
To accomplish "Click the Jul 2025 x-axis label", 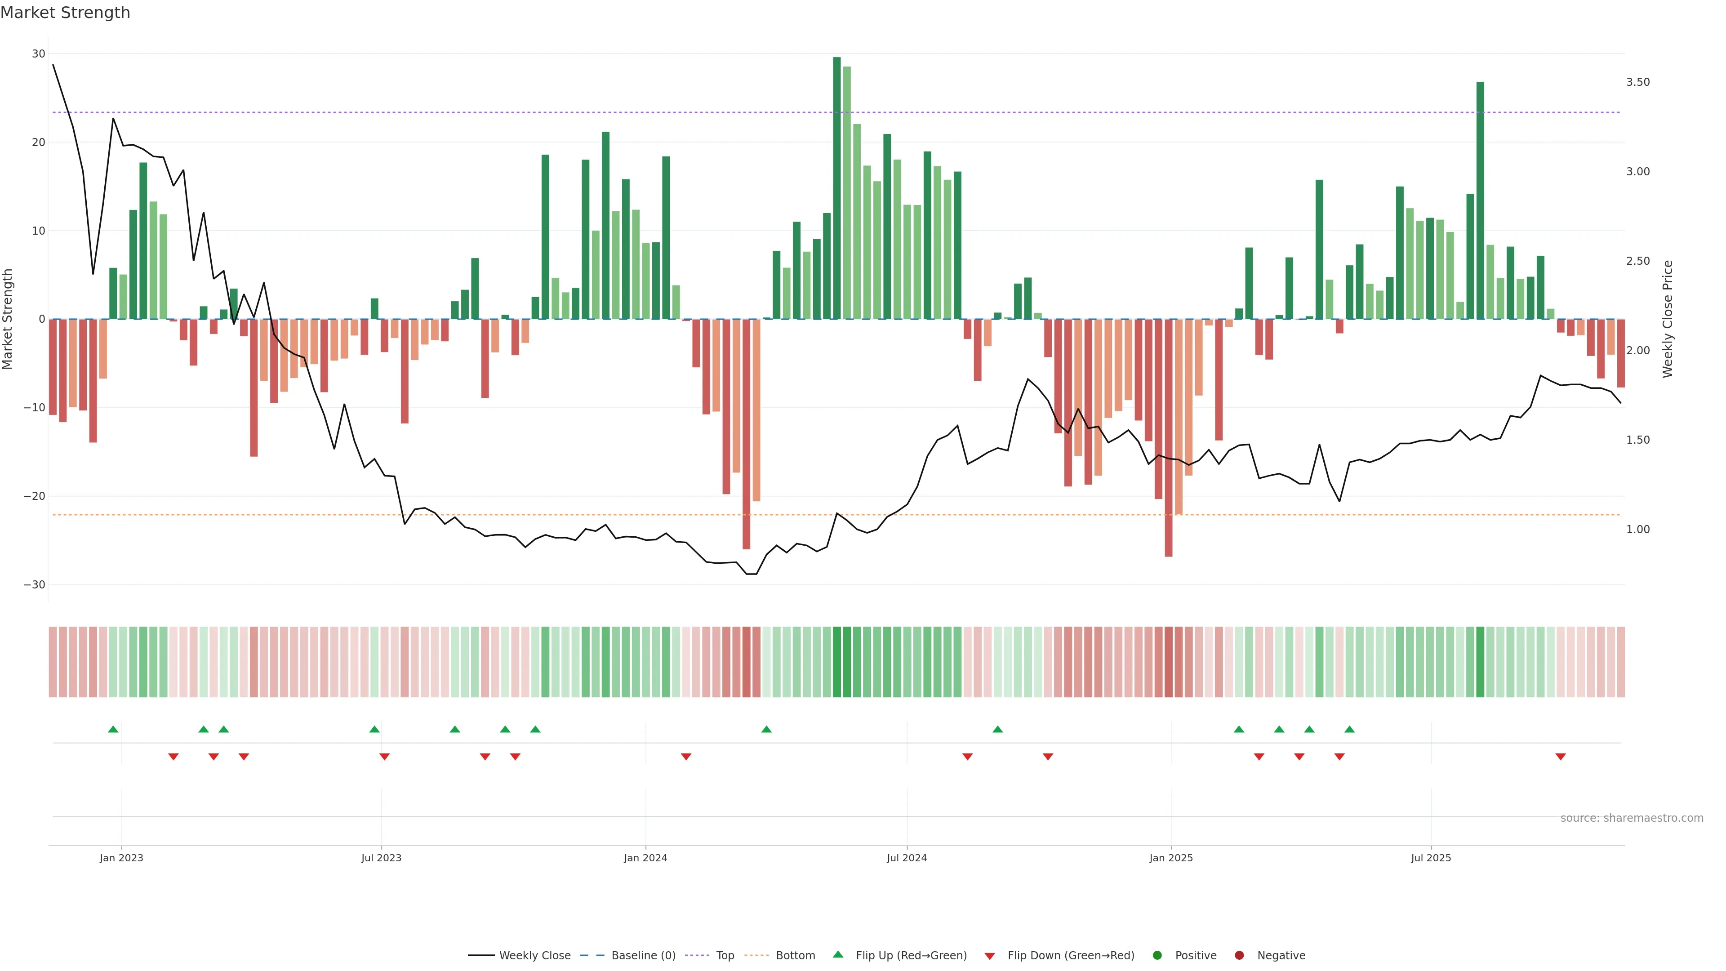I will pyautogui.click(x=1431, y=858).
